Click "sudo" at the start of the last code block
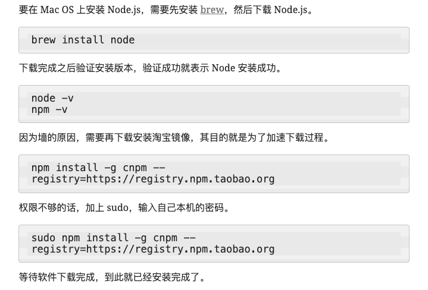This screenshot has height=290, width=428. point(43,238)
